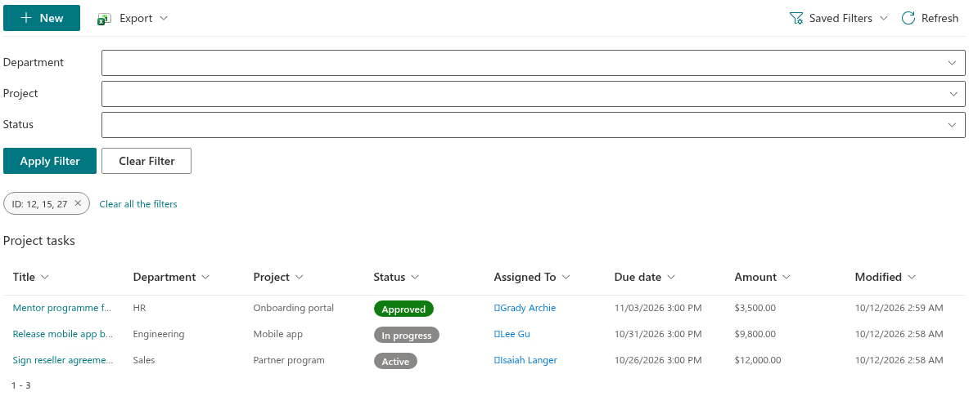Image resolution: width=978 pixels, height=396 pixels.
Task: Click the Project tasks list heading
Action: (x=38, y=240)
